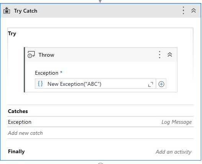Open the expanded expression editor icon
The height and width of the screenshot is (164, 202).
tap(151, 84)
